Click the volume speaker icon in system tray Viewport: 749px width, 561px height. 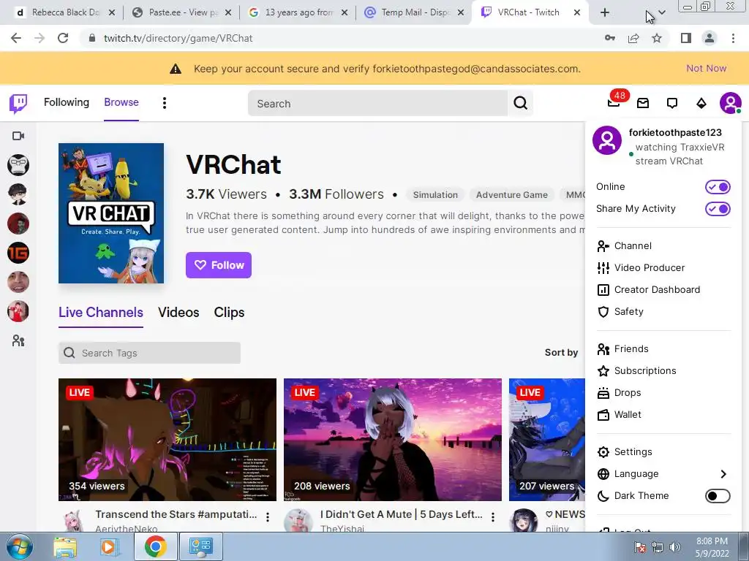675,547
